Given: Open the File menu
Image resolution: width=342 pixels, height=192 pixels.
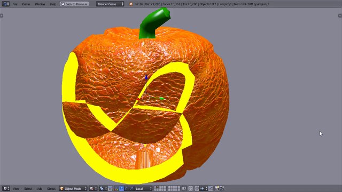Looking at the screenshot, I should 15,4.
